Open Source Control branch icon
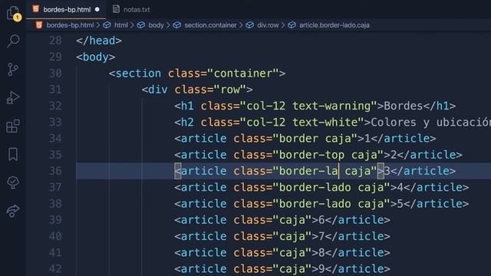The width and height of the screenshot is (491, 276). (x=13, y=69)
